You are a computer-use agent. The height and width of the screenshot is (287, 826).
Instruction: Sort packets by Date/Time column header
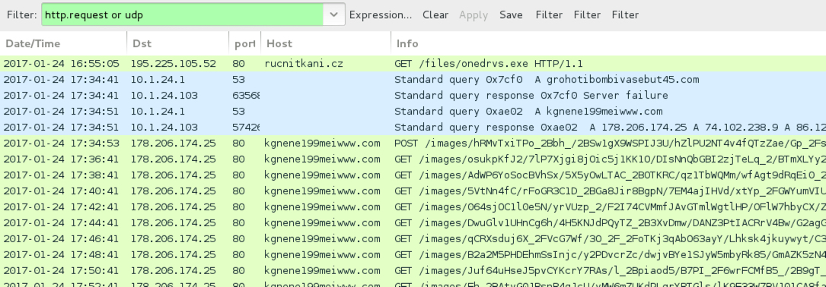[x=63, y=43]
